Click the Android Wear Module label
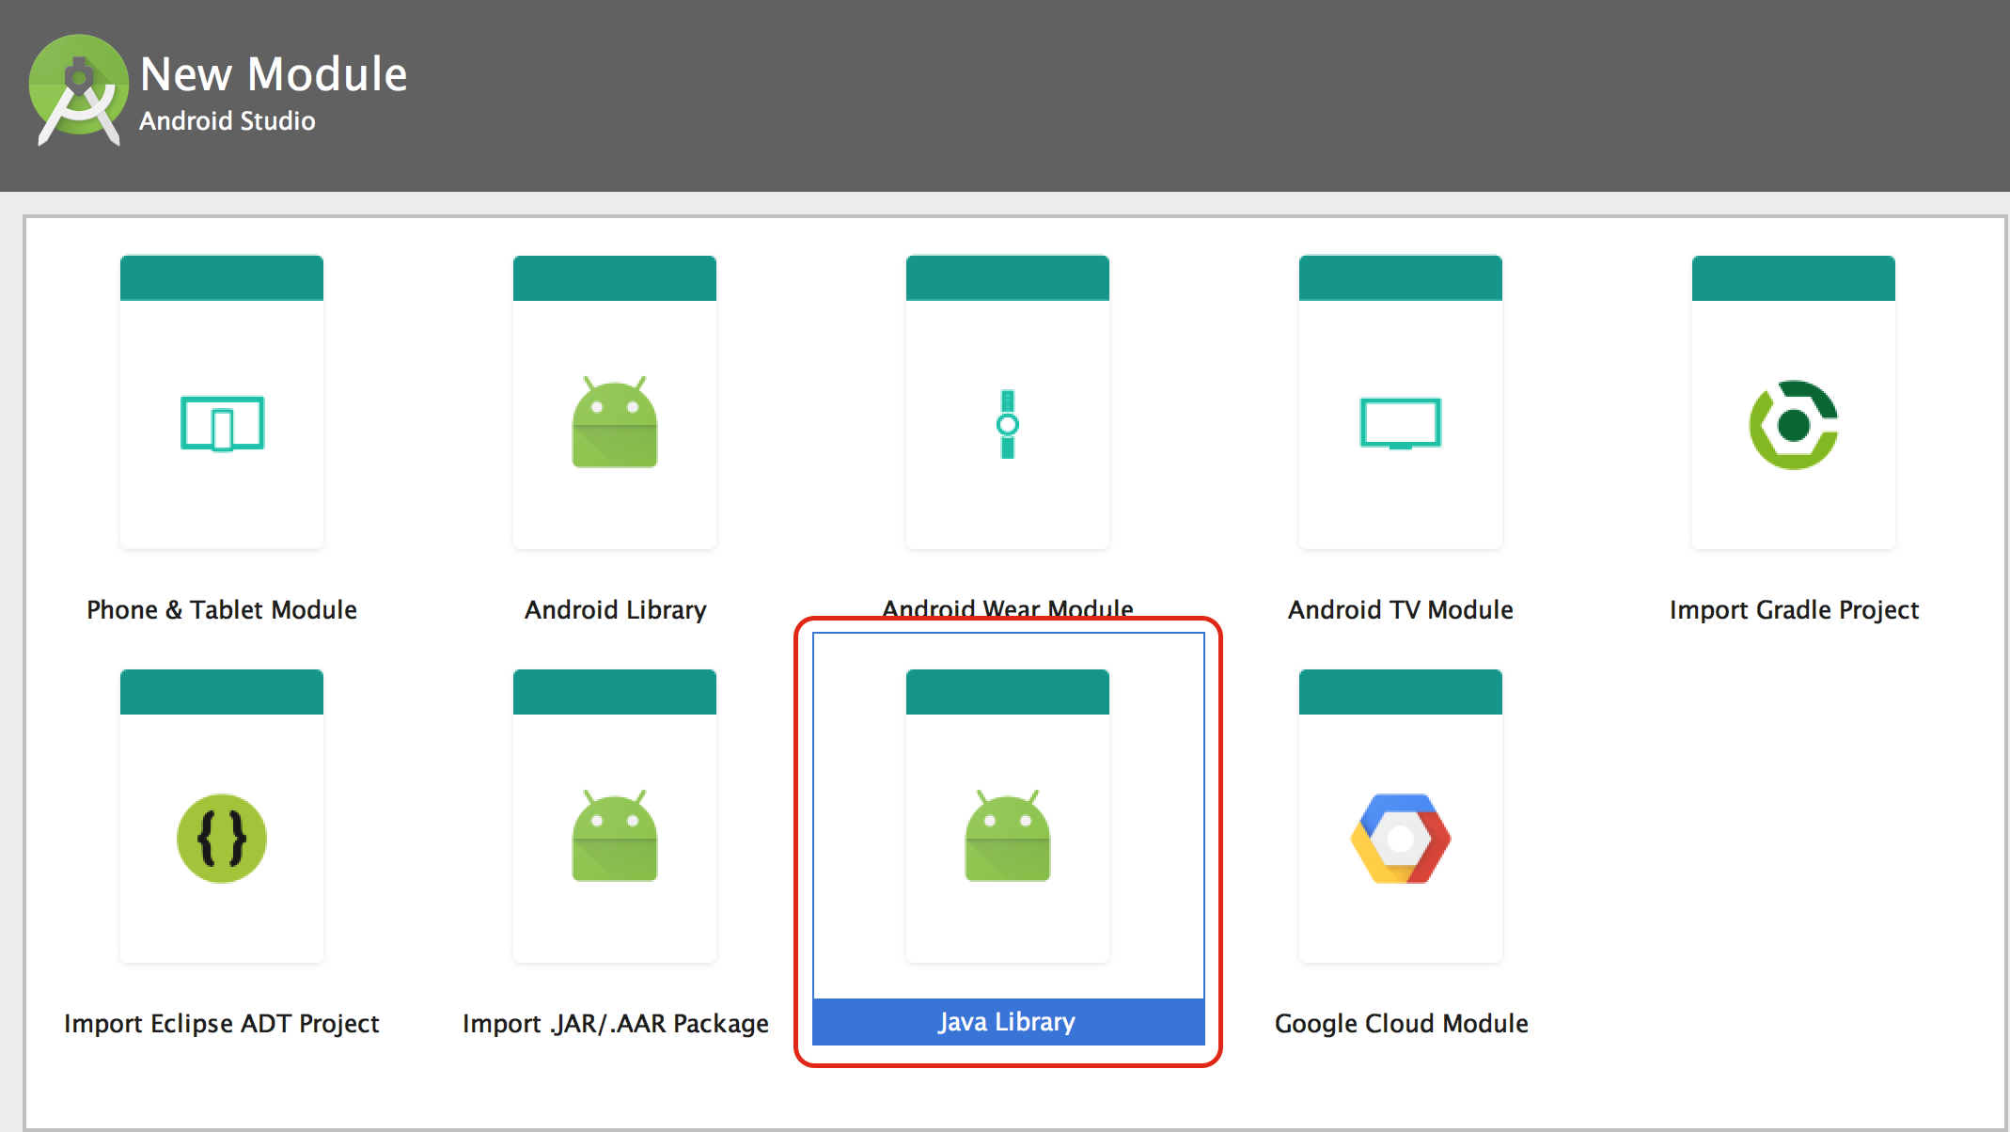This screenshot has width=2010, height=1132. pyautogui.click(x=1008, y=608)
